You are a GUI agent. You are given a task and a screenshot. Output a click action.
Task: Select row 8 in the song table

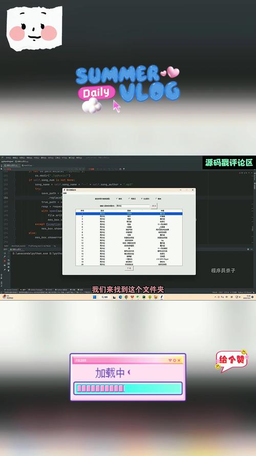click(x=129, y=232)
